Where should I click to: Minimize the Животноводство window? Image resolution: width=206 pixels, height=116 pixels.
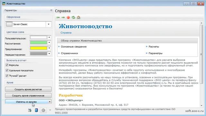(186, 4)
